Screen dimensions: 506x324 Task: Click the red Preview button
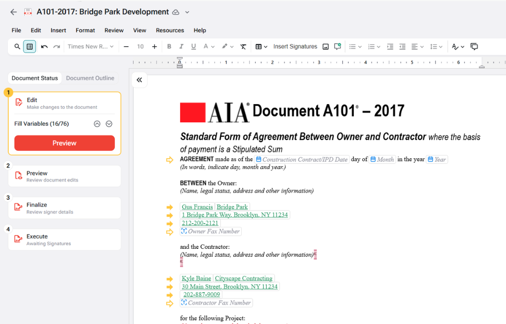tap(64, 143)
